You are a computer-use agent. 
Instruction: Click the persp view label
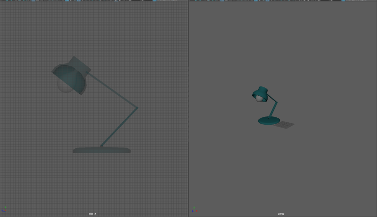[x=281, y=214]
